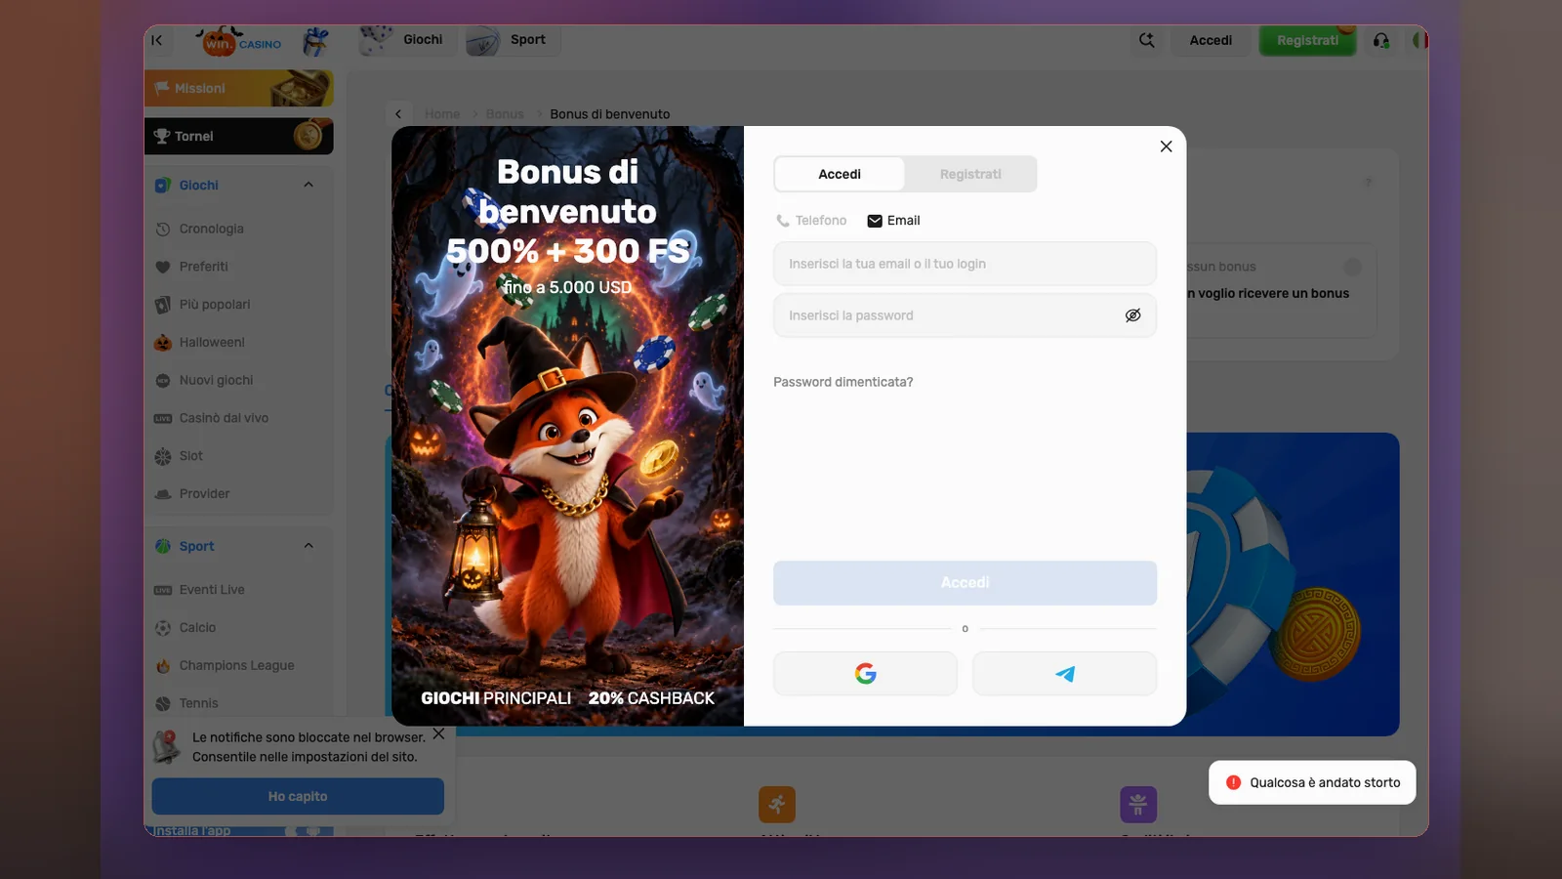Click the welcome bonus fox banner
This screenshot has height=879, width=1562.
pyautogui.click(x=567, y=426)
